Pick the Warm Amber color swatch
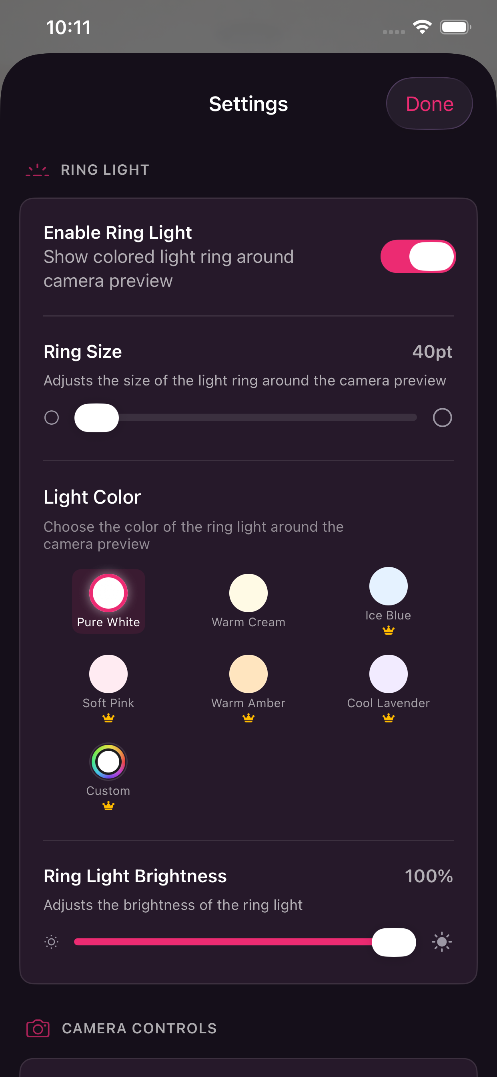Screen dimensions: 497x1077 coord(248,674)
